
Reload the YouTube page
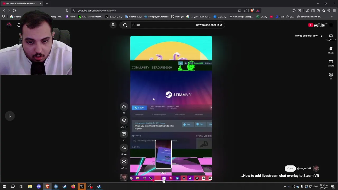(x=14, y=11)
